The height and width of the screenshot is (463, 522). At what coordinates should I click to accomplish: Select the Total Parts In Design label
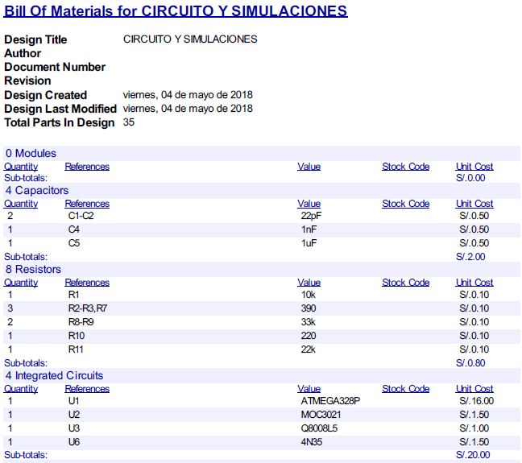point(60,122)
